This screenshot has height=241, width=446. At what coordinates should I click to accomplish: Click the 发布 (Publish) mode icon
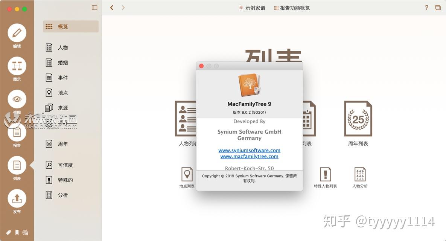coord(17,199)
